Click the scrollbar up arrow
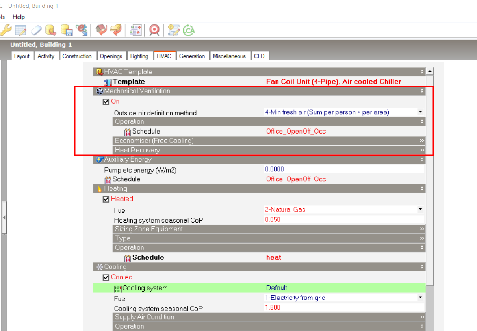This screenshot has height=331, width=477. [430, 72]
